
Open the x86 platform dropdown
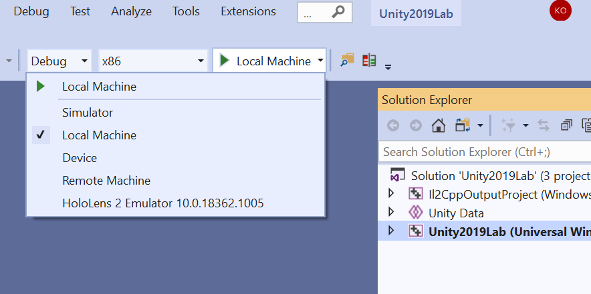click(x=153, y=61)
